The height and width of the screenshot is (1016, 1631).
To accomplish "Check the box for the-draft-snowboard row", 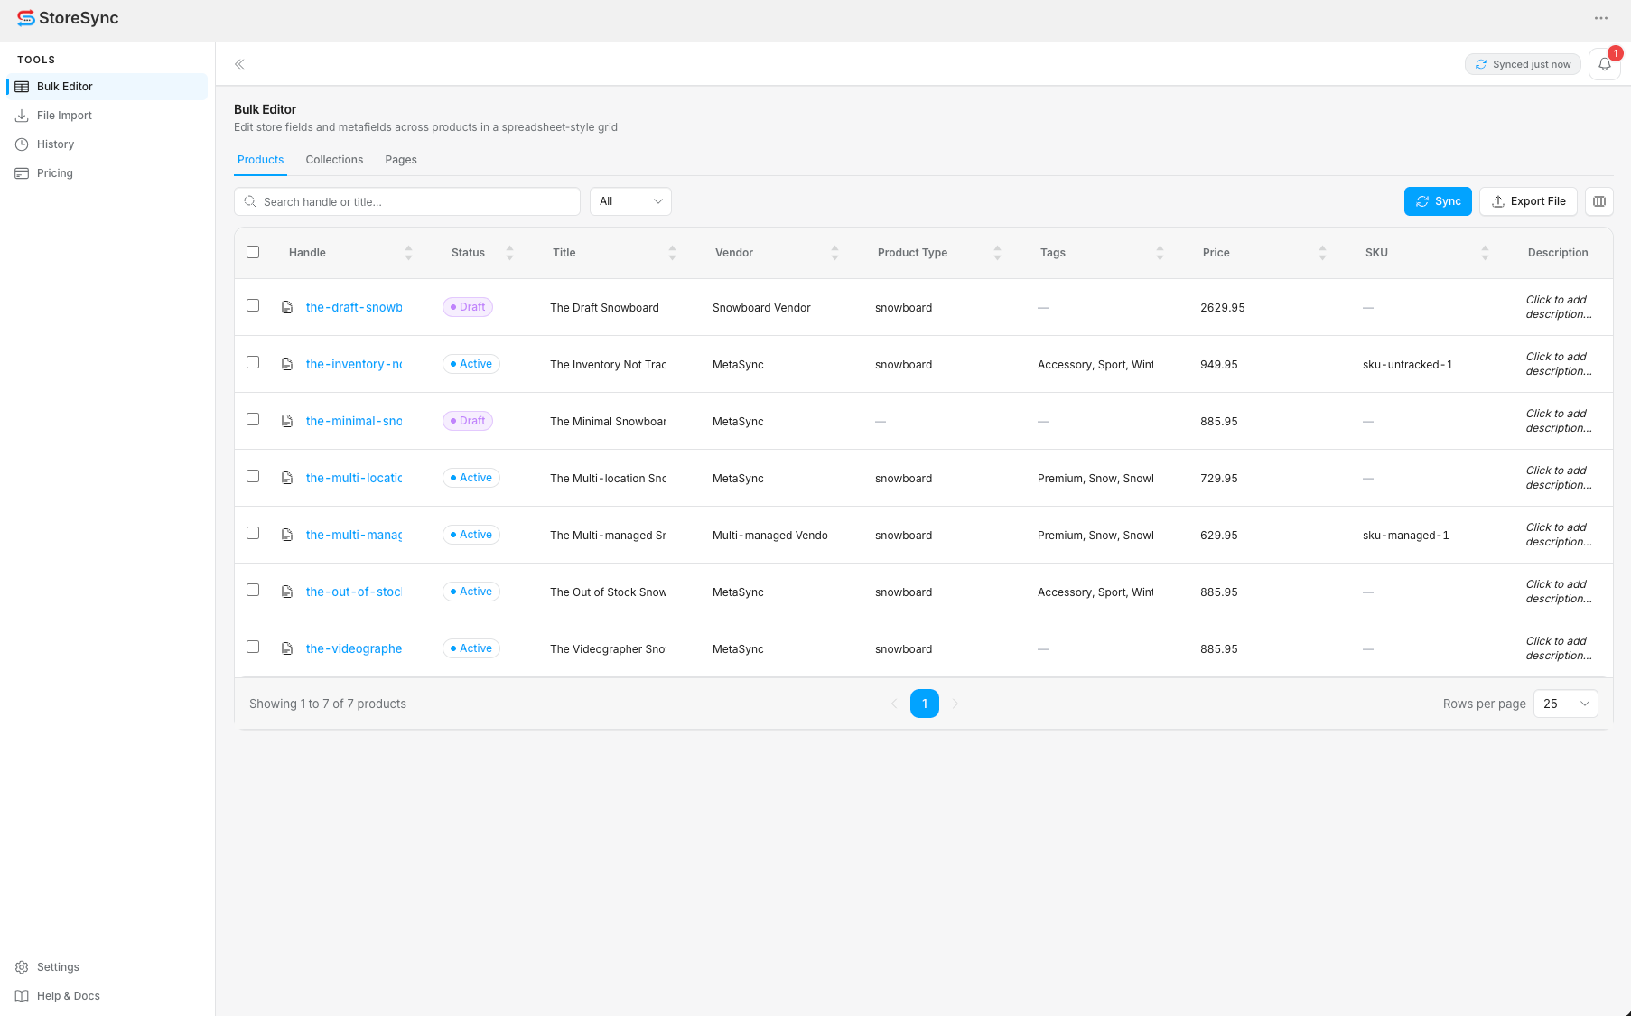I will click(x=253, y=305).
